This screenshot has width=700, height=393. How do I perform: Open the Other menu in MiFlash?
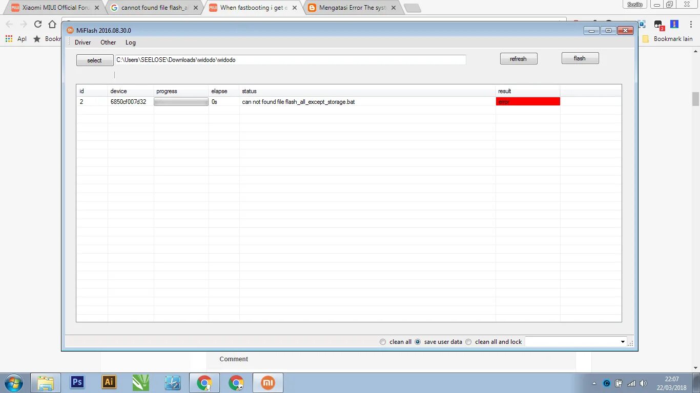point(108,42)
